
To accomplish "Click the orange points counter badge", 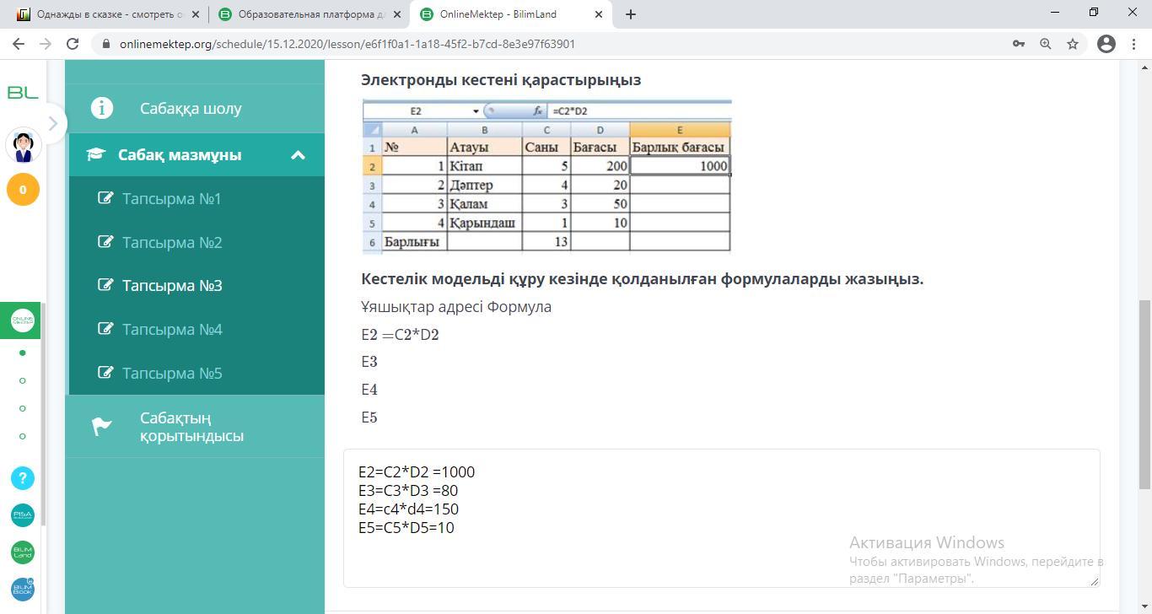I will pos(23,190).
